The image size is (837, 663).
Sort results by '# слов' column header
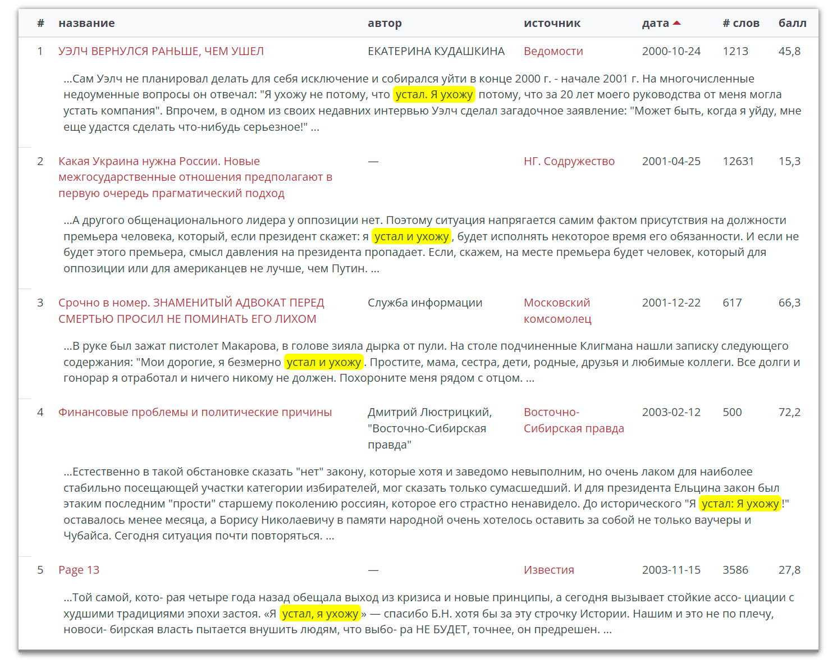coord(741,23)
